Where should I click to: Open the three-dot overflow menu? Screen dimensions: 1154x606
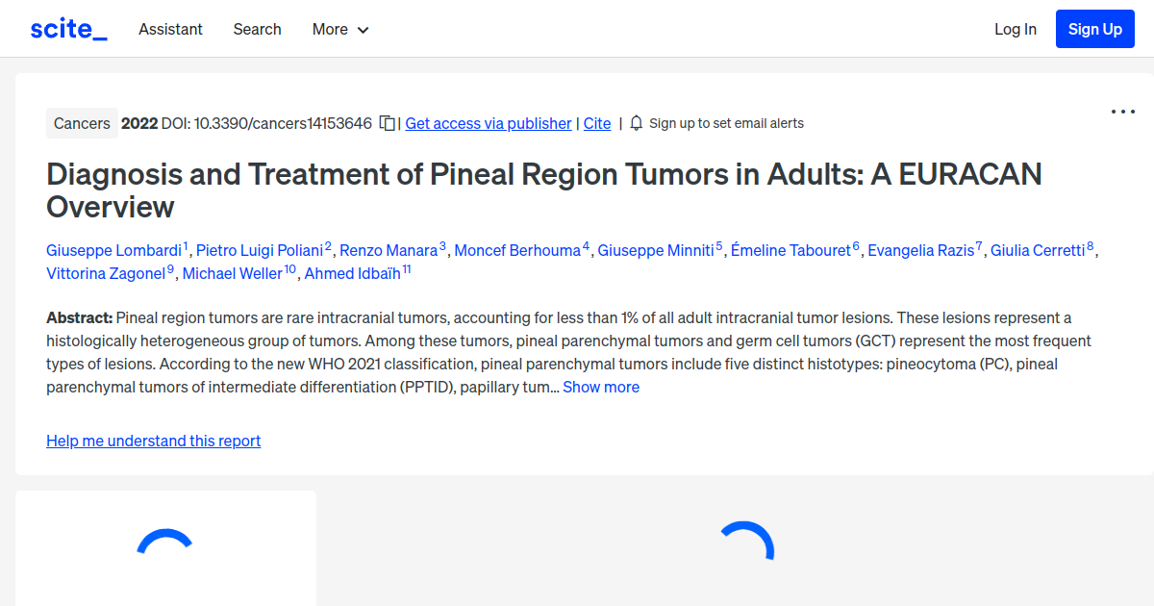pyautogui.click(x=1122, y=112)
